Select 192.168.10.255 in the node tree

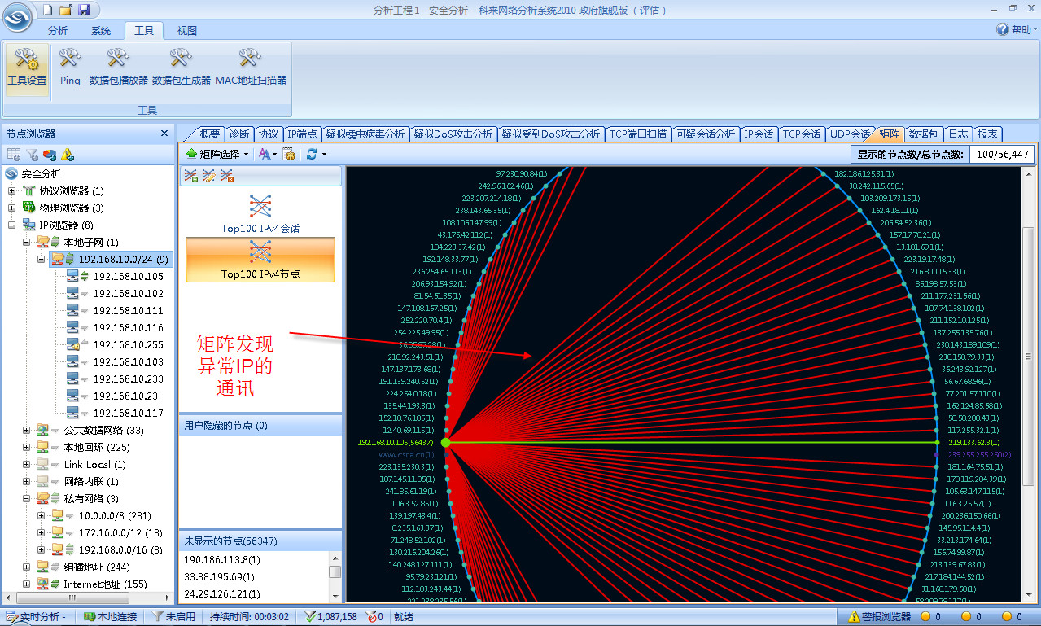coord(128,344)
